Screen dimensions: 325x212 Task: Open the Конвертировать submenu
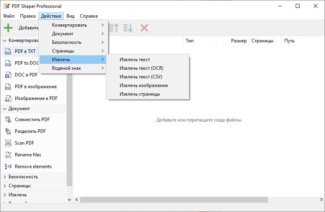[x=74, y=25]
